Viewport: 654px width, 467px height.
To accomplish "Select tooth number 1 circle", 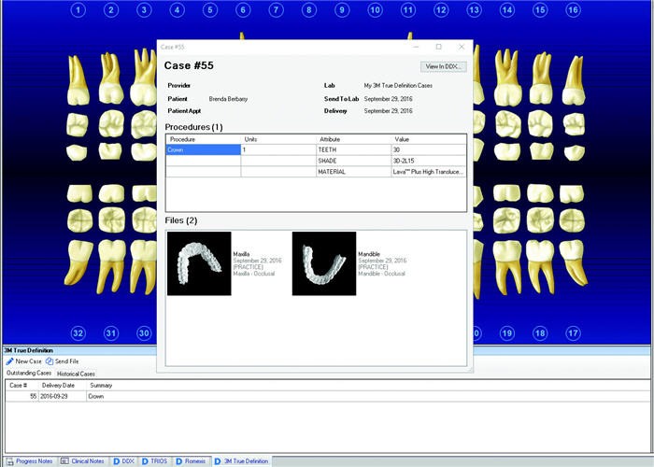I will coord(78,9).
